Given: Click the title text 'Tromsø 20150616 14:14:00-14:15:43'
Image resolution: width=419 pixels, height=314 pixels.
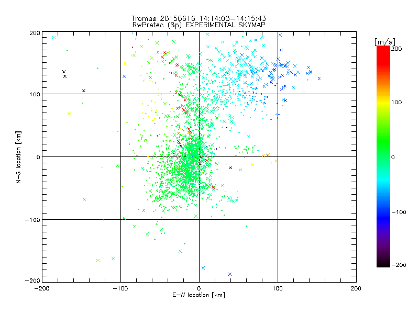Looking at the screenshot, I should [x=199, y=18].
